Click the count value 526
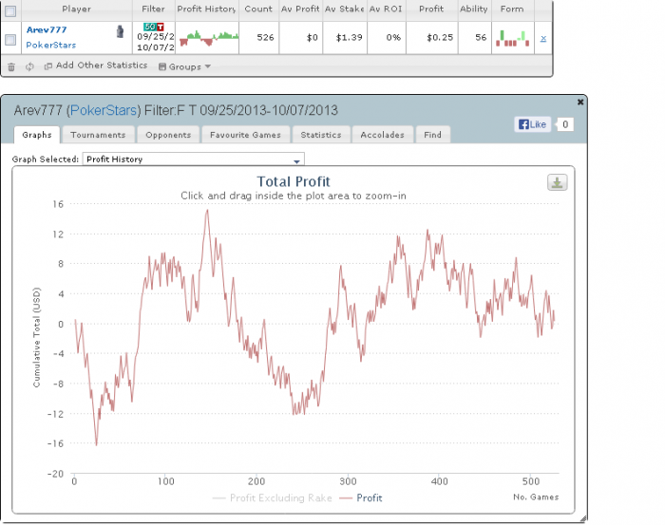The image size is (665, 525). click(265, 37)
